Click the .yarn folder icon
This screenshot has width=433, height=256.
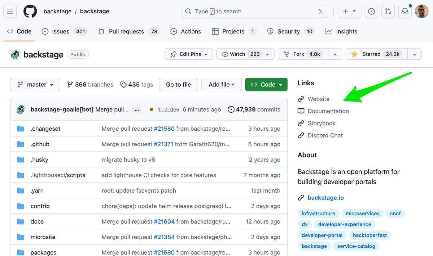click(21, 190)
